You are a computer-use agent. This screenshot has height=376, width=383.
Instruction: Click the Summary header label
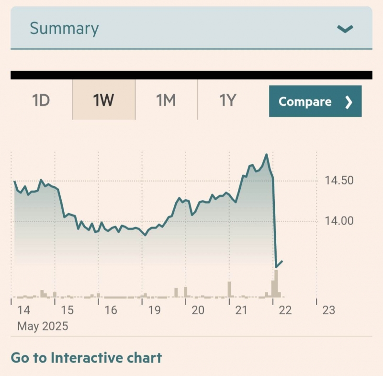click(x=64, y=28)
